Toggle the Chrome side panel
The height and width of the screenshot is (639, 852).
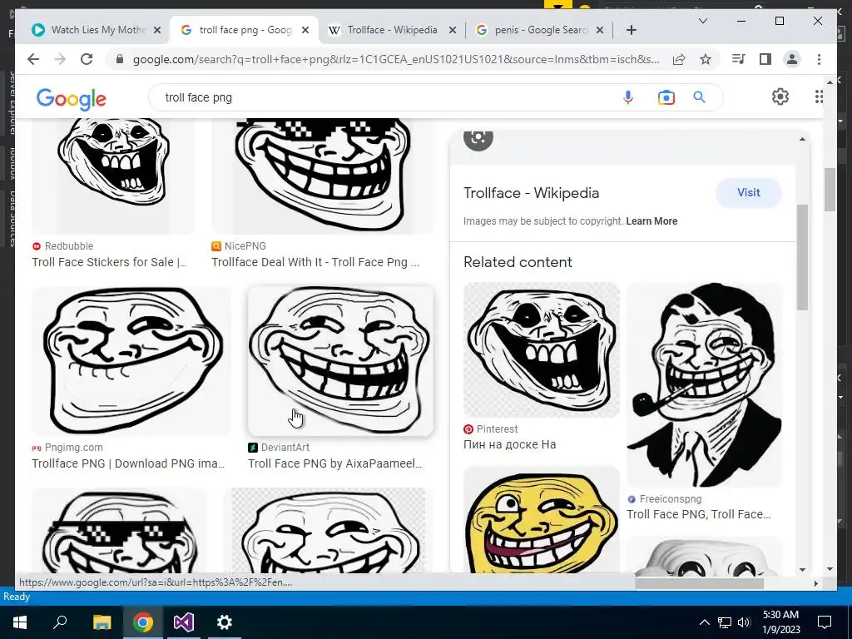(x=765, y=59)
